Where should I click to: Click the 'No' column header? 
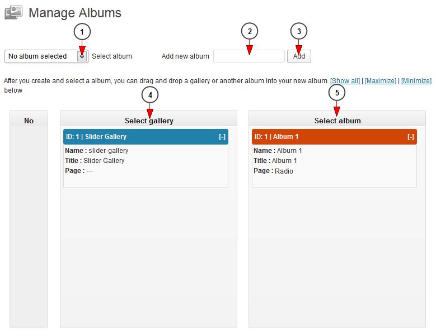(29, 121)
